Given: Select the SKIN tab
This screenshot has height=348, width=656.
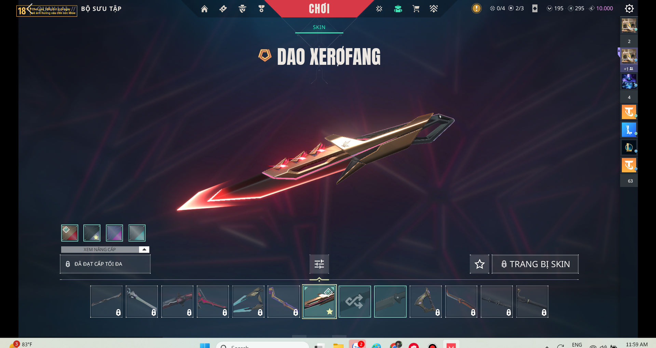Looking at the screenshot, I should pos(319,27).
